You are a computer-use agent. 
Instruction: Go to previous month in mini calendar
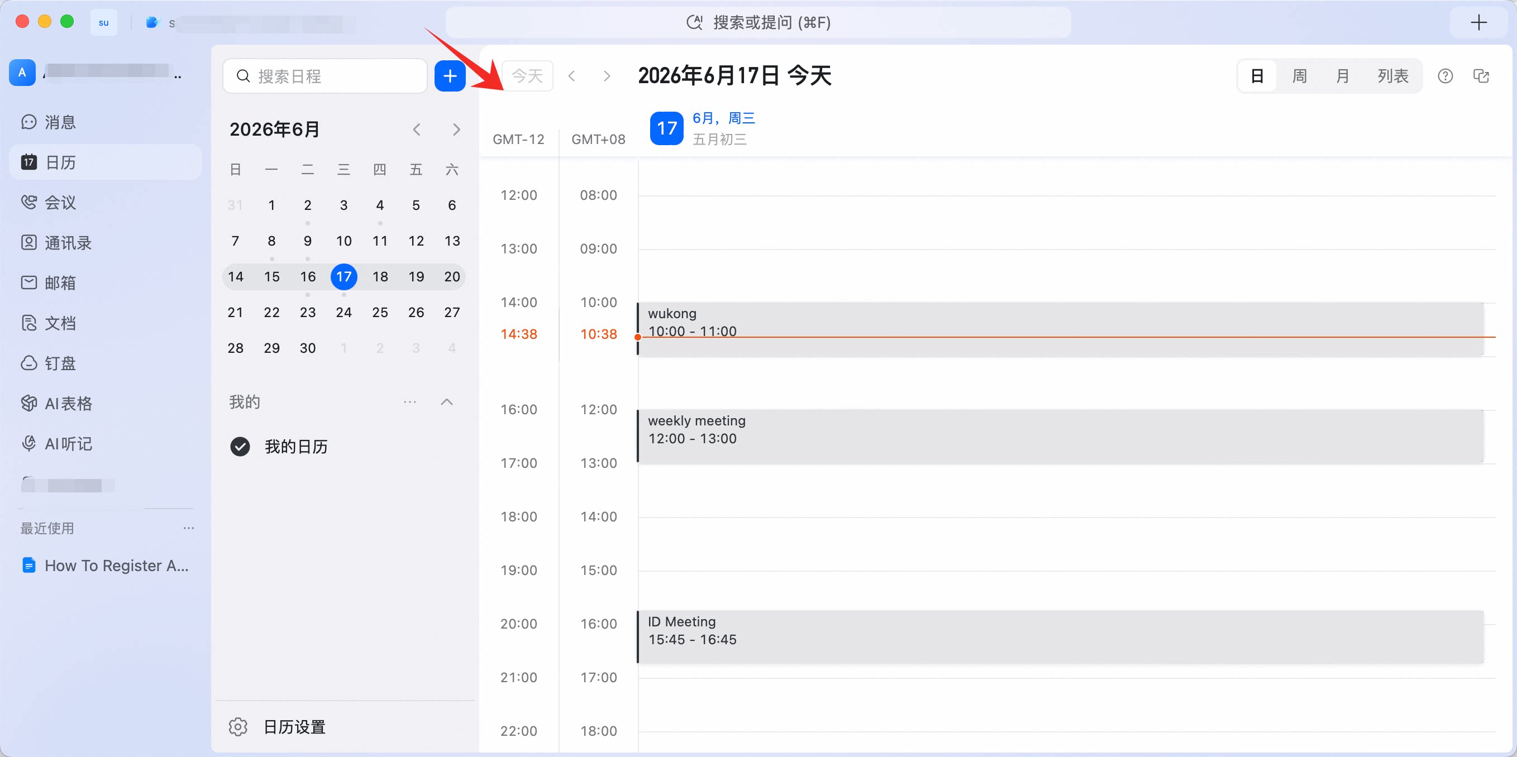pos(417,130)
